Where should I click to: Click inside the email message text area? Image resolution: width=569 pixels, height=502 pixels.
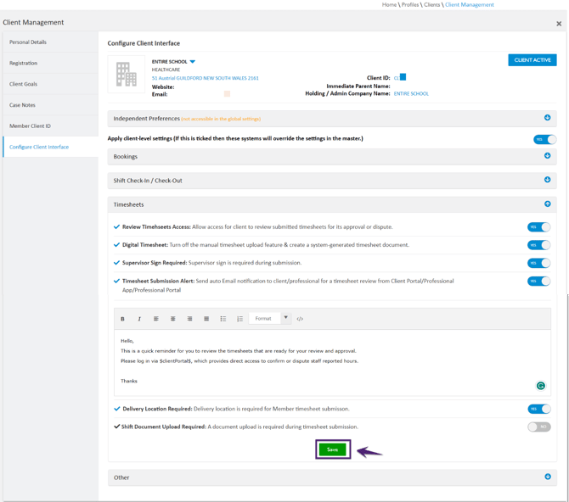coord(332,362)
